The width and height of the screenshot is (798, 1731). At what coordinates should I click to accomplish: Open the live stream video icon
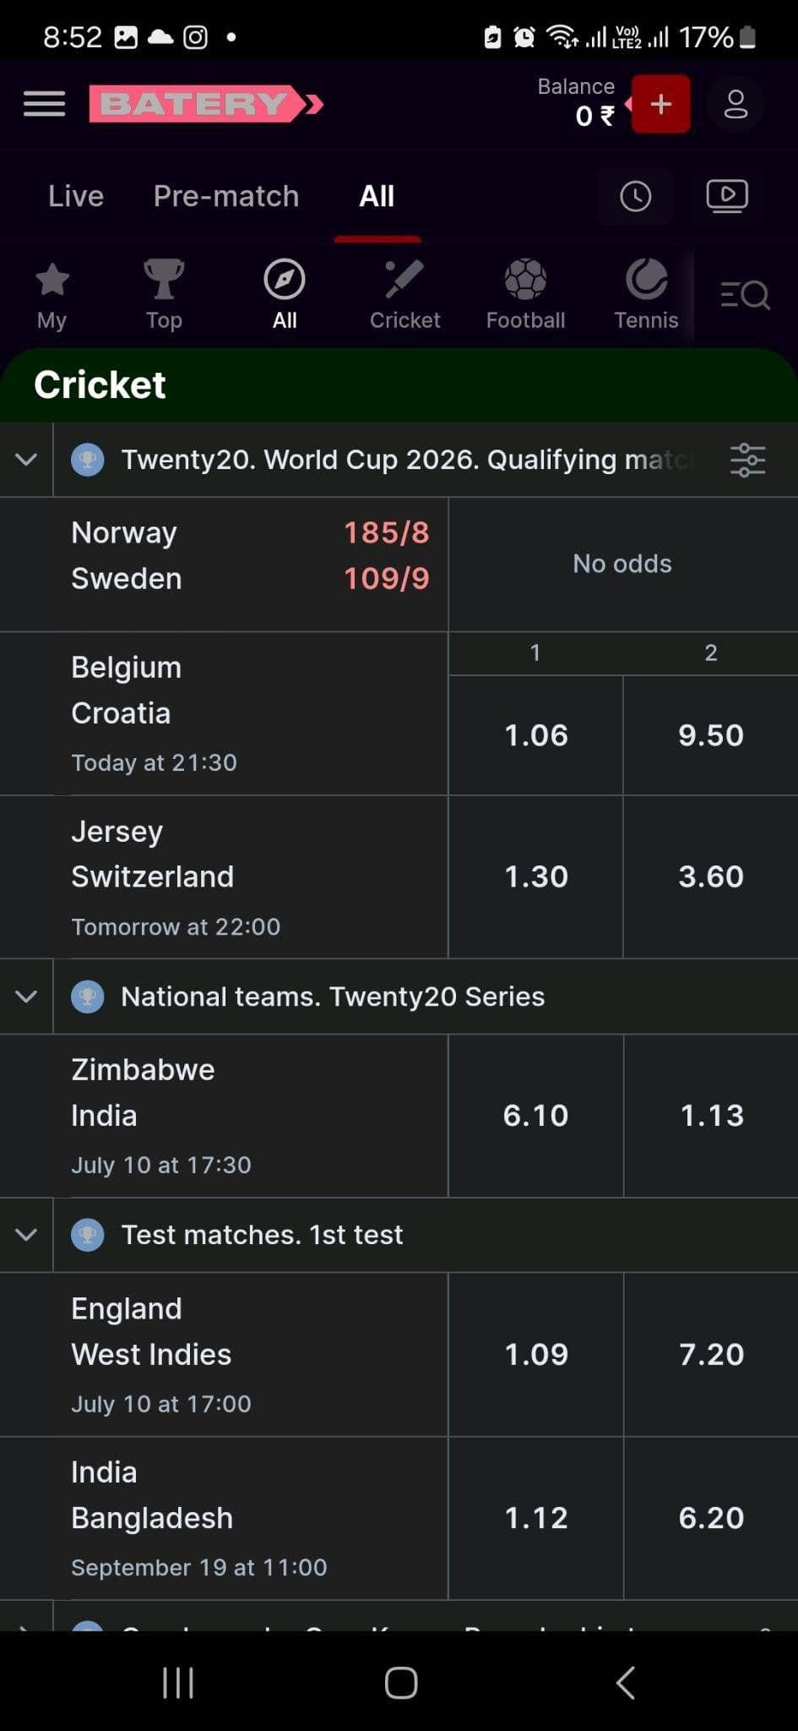pyautogui.click(x=727, y=195)
